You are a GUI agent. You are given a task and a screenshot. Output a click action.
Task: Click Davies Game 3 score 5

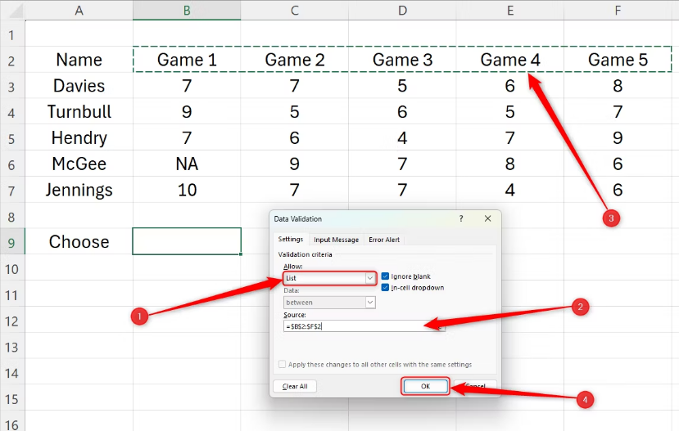(402, 86)
